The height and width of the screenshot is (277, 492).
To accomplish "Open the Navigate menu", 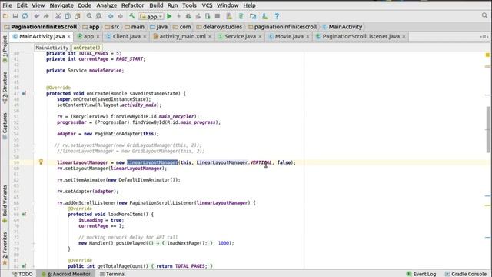I will coord(61,5).
